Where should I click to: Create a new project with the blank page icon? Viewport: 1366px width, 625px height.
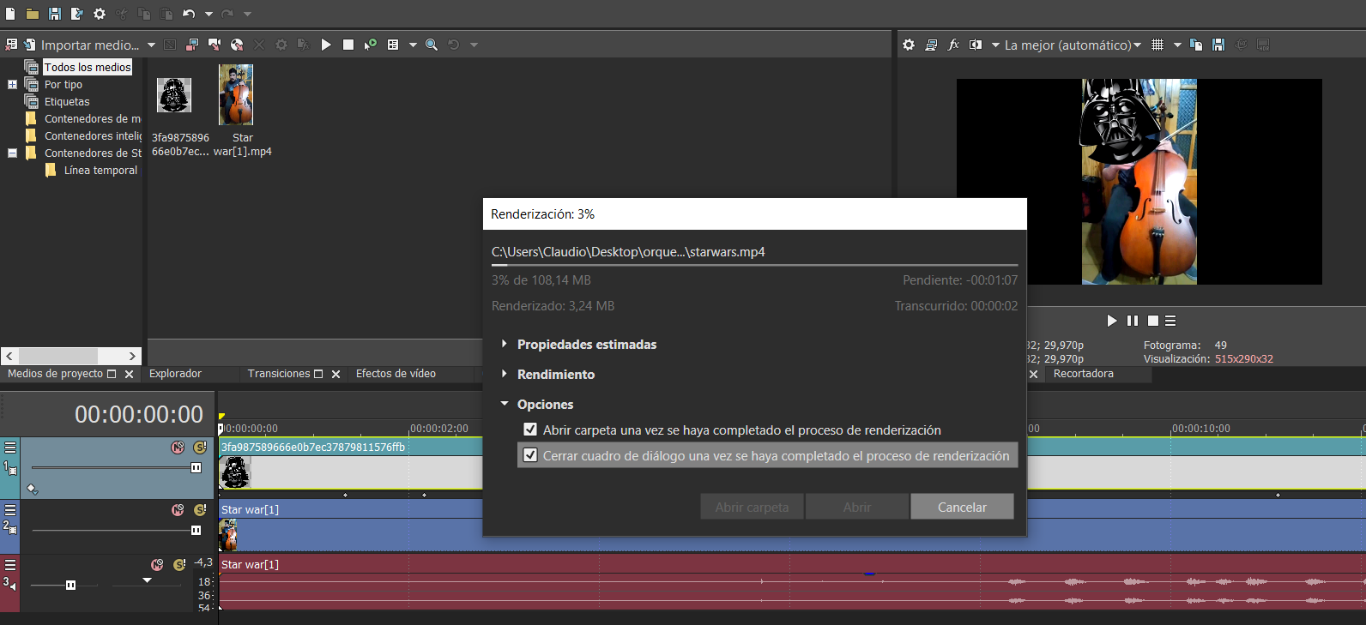coord(10,14)
